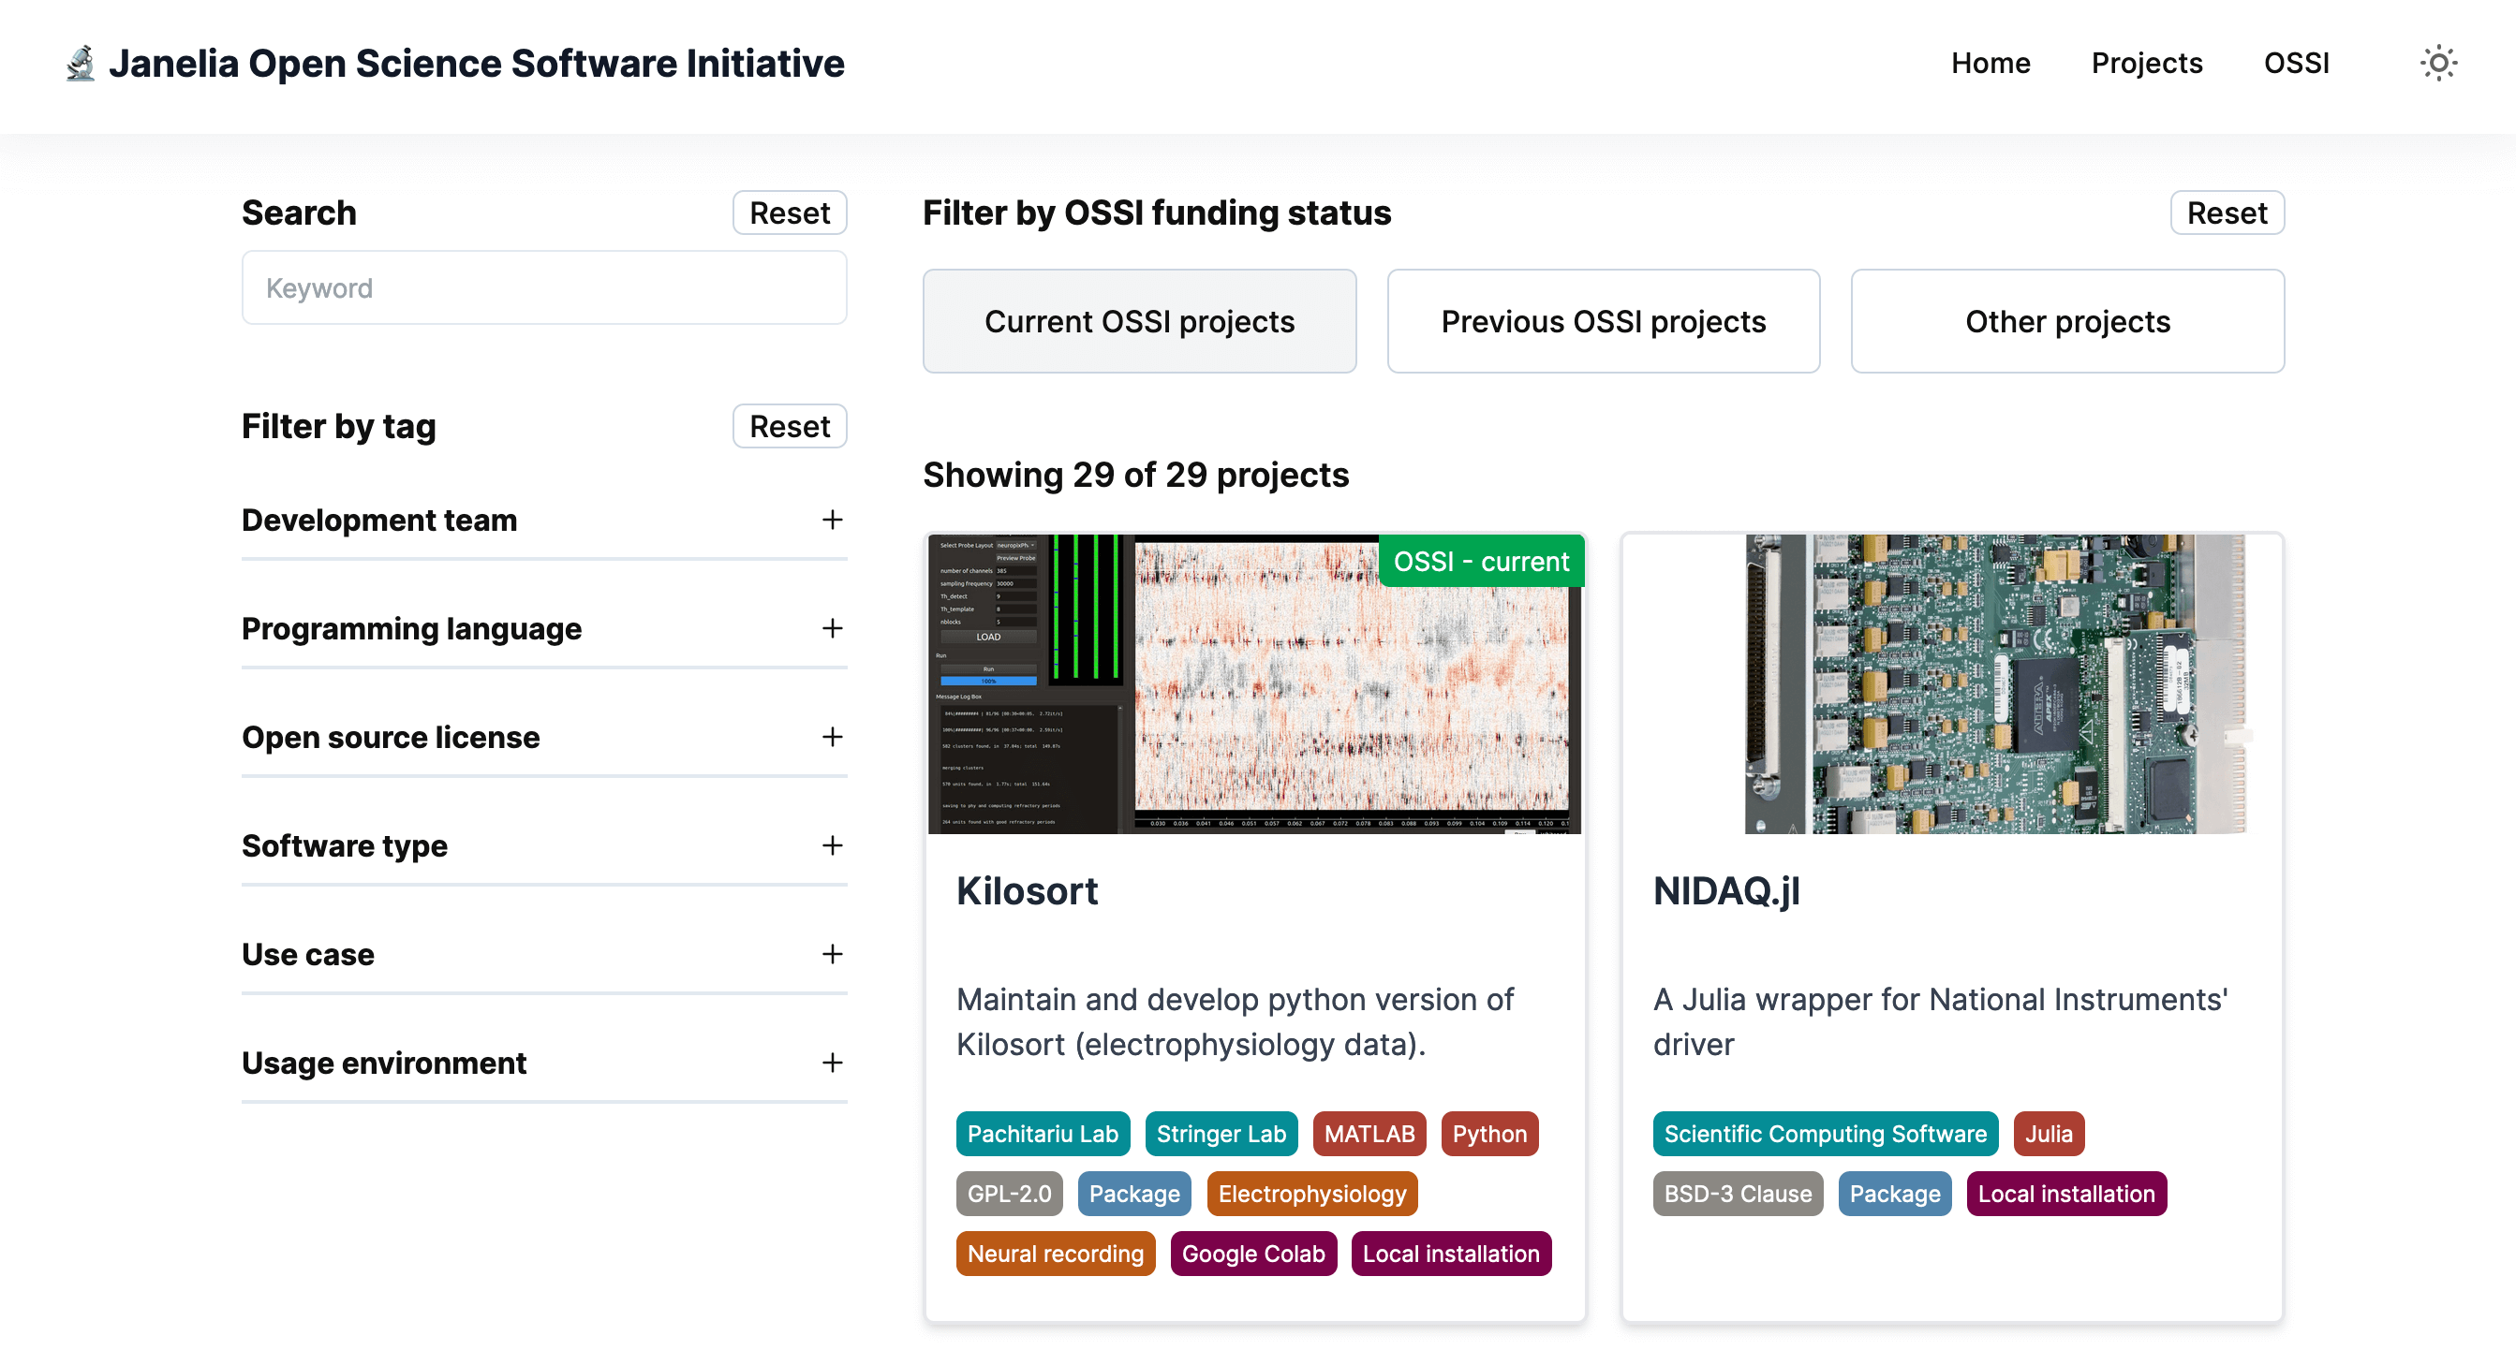Image resolution: width=2516 pixels, height=1350 pixels.
Task: Toggle Other projects filter
Action: coord(2066,321)
